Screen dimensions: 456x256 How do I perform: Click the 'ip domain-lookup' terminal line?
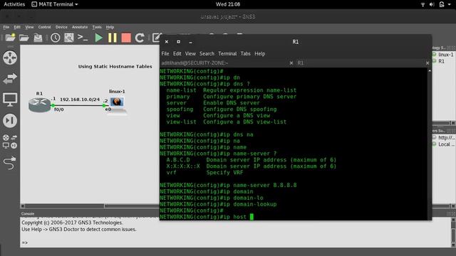click(x=218, y=204)
